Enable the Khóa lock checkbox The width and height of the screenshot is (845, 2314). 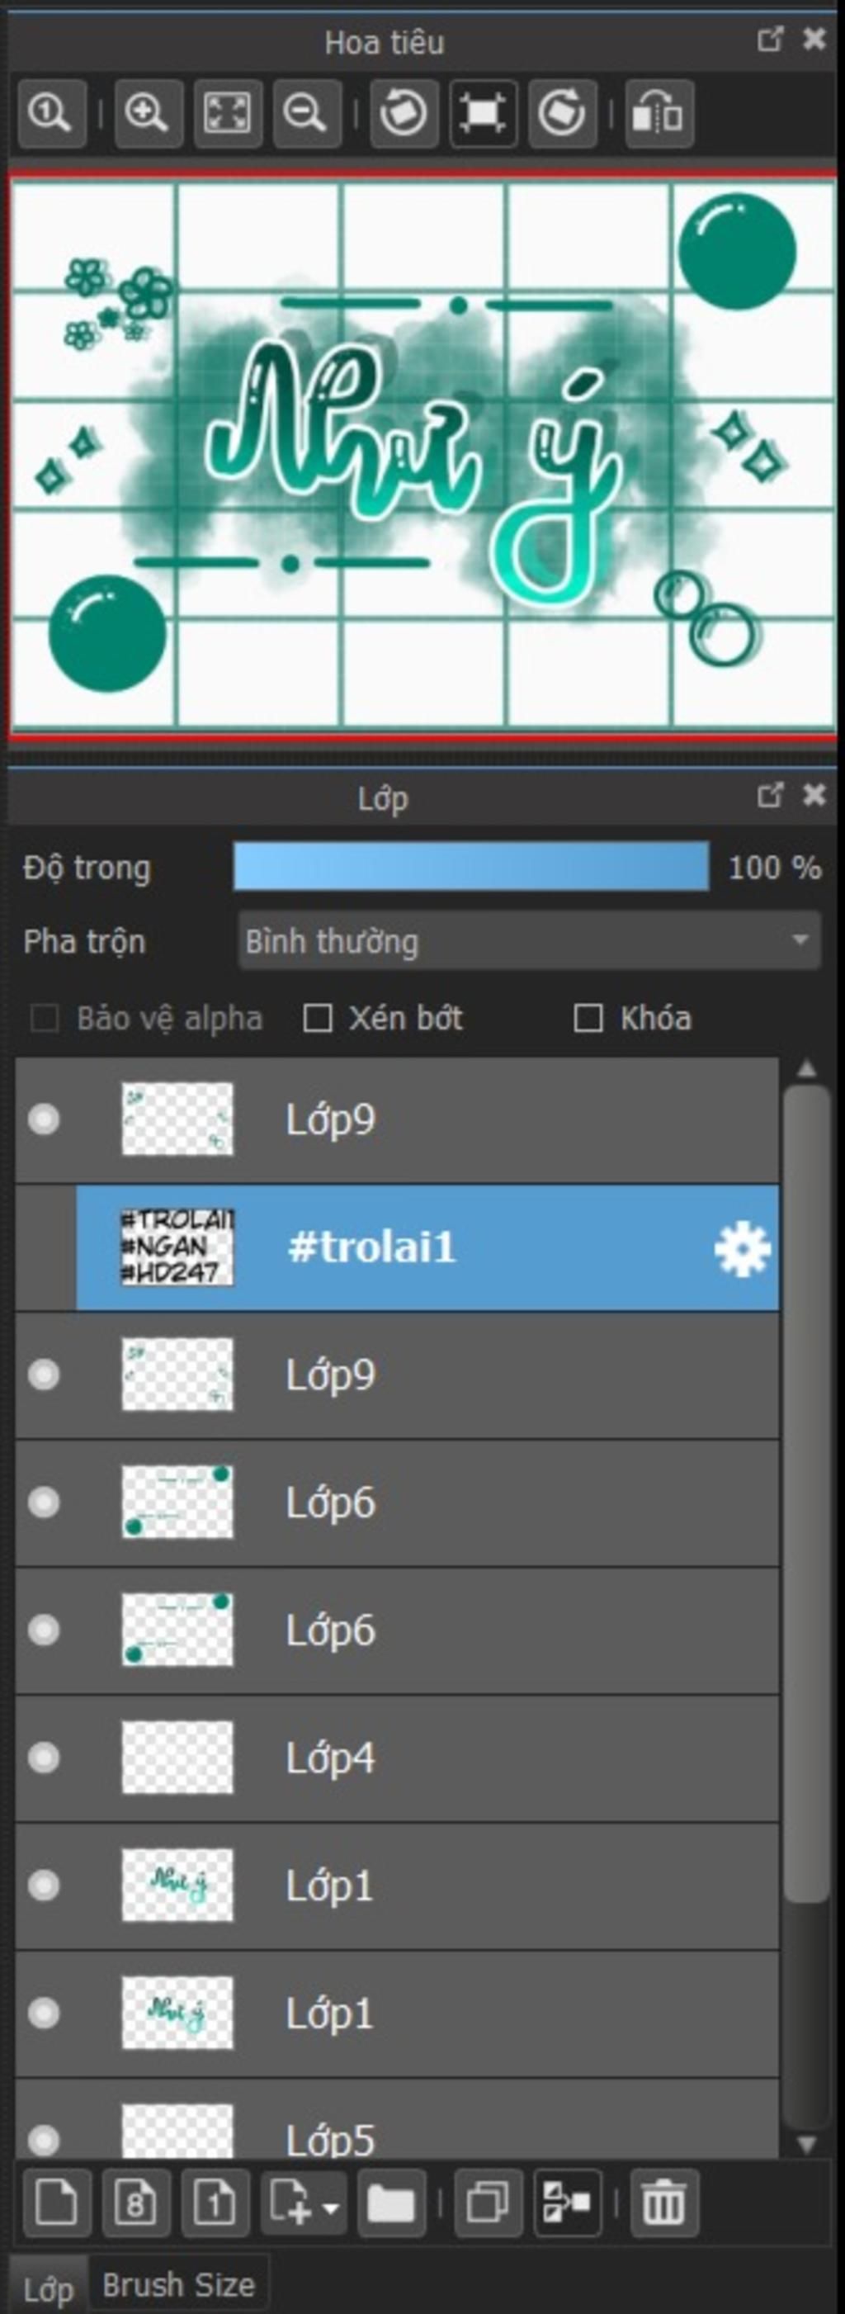(588, 1019)
